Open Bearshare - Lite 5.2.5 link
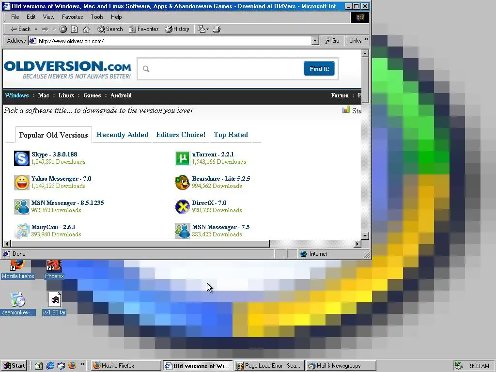This screenshot has height=372, width=496. click(x=221, y=179)
